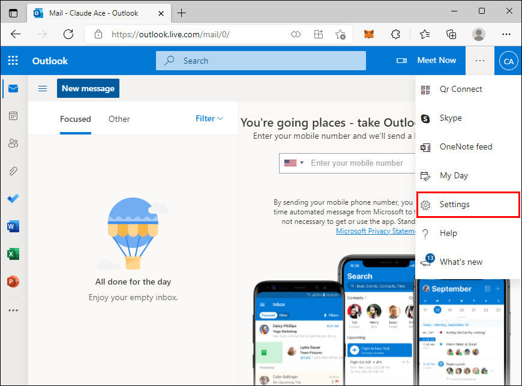Screen dimensions: 522x386
Task: Open the app launcher waffle grid
Action: click(13, 61)
